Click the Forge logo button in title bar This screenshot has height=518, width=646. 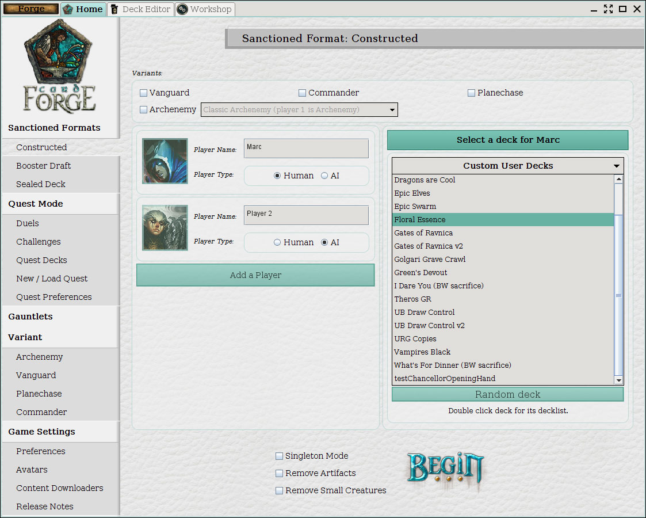[30, 9]
